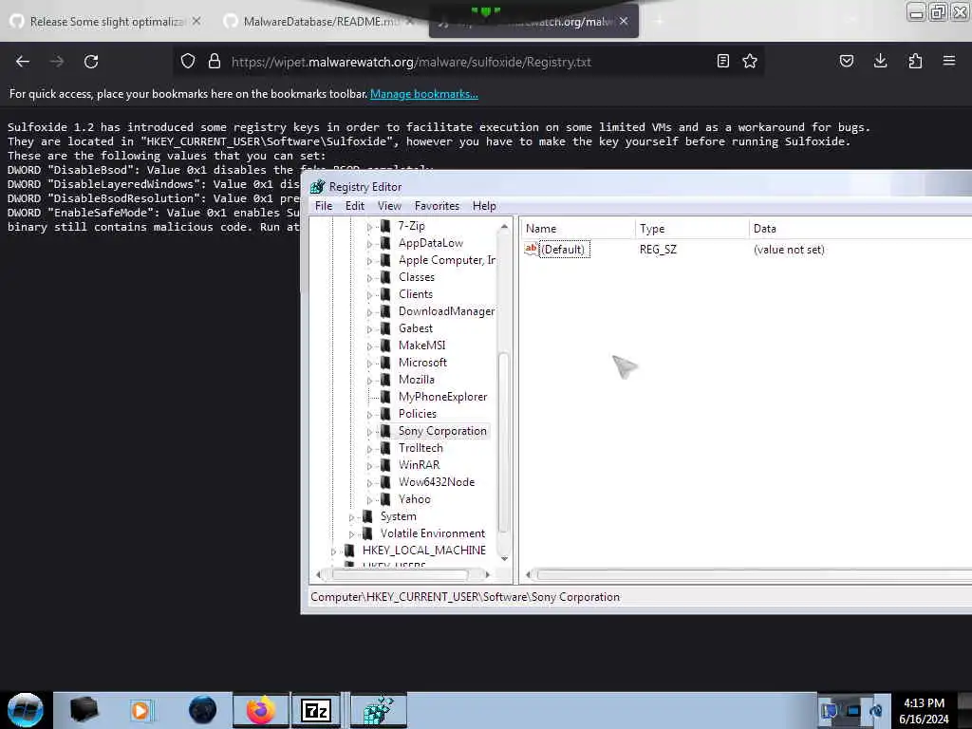The height and width of the screenshot is (729, 972).
Task: Select the Gabest key in the tree
Action: (416, 328)
